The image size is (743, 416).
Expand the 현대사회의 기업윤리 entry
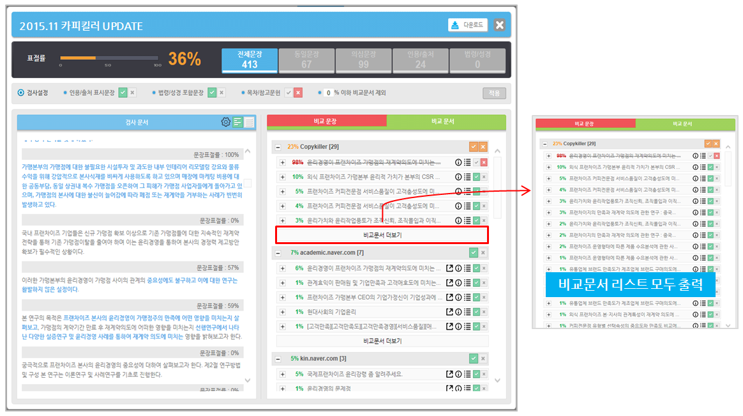click(282, 312)
